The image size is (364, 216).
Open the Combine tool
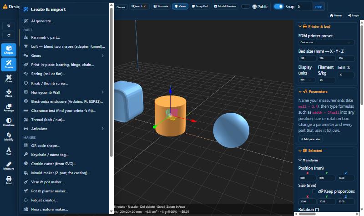[9, 122]
